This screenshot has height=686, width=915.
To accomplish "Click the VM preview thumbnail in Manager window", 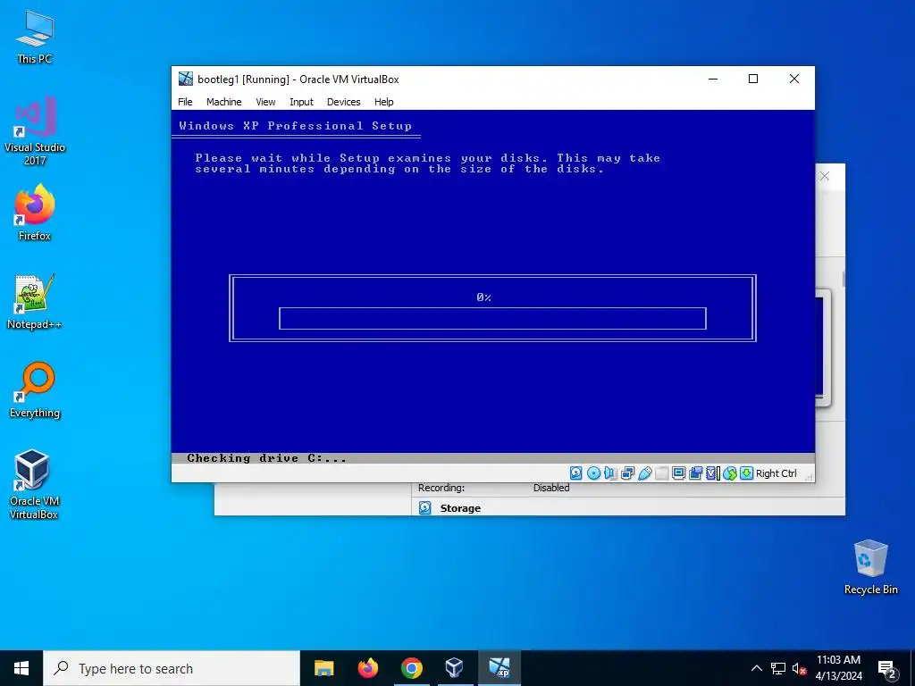I will pos(822,347).
